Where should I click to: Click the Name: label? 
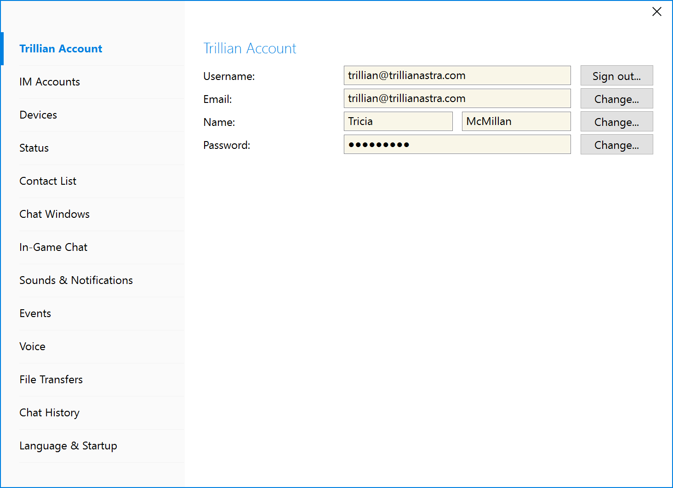click(219, 122)
